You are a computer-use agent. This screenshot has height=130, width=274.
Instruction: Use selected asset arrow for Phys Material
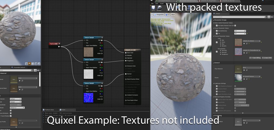click(244, 70)
